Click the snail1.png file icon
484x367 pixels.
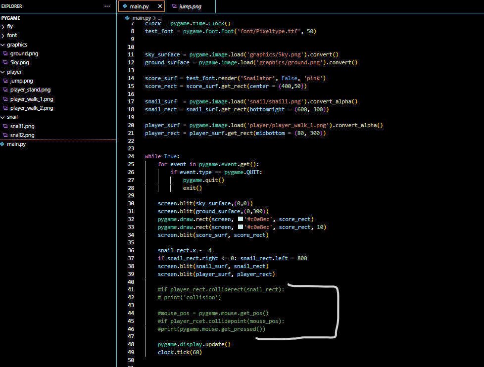5,126
